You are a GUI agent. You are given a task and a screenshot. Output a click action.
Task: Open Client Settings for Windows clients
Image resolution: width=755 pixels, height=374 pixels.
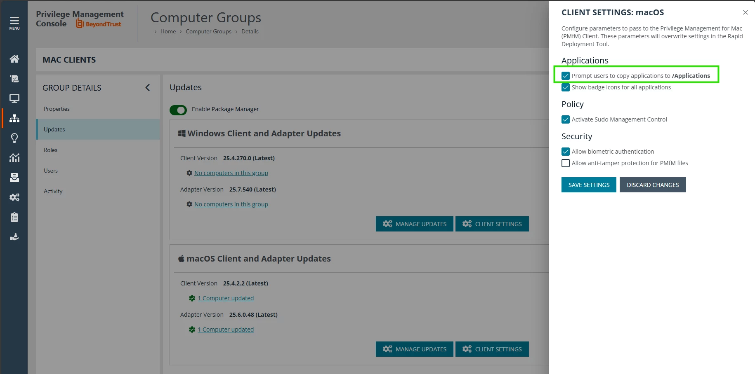pyautogui.click(x=492, y=224)
